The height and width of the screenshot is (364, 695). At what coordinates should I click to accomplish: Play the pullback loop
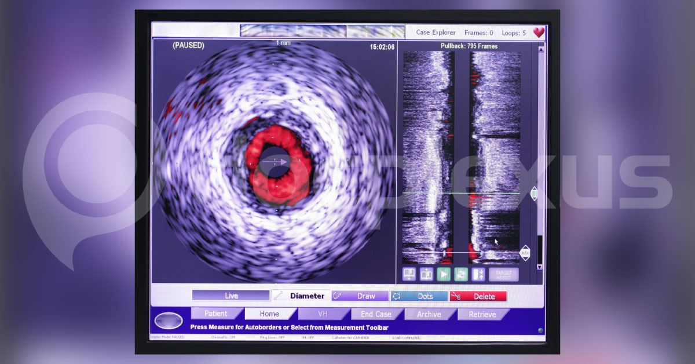[x=444, y=274]
